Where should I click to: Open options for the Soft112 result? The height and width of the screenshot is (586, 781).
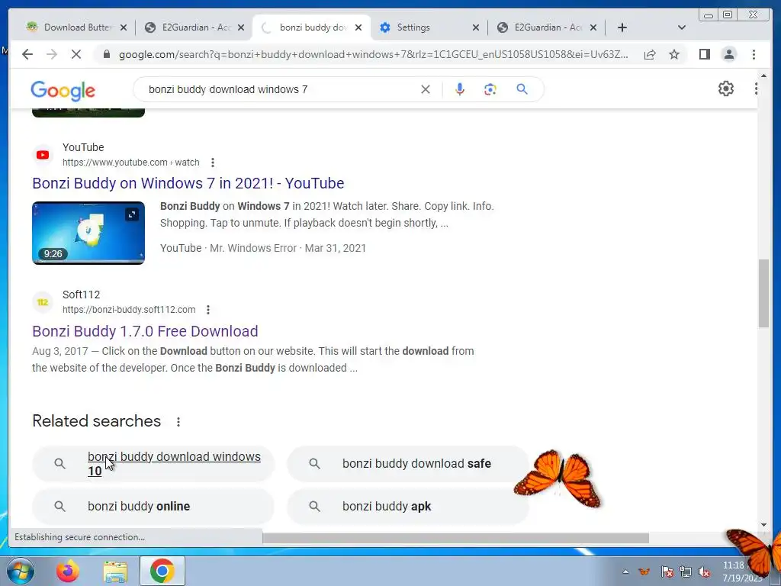tap(208, 310)
